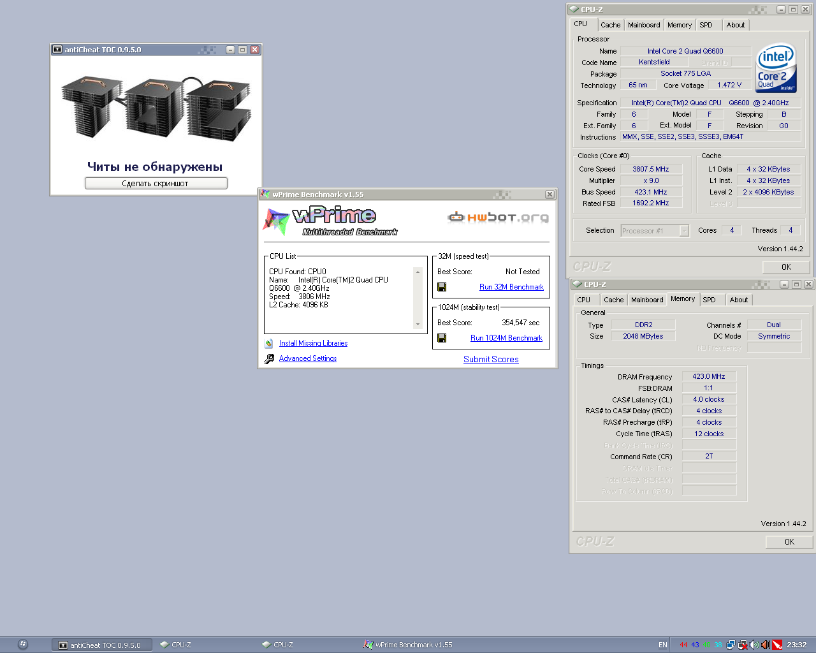Click the floppy save icon in 32M speed test
This screenshot has width=816, height=653.
pos(442,287)
